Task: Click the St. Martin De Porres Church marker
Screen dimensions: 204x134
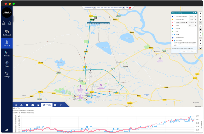Action: [x=91, y=70]
